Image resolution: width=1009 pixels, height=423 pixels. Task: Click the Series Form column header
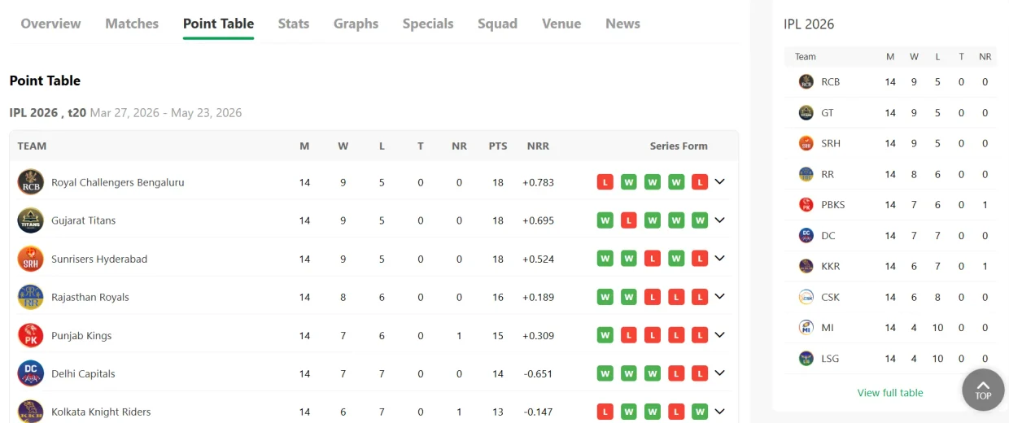(679, 146)
